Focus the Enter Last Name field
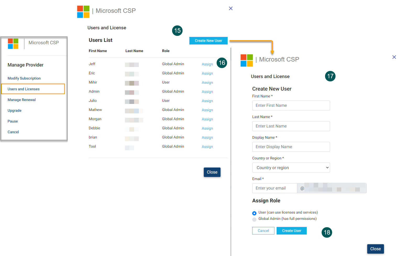This screenshot has width=401, height=256. [291, 126]
